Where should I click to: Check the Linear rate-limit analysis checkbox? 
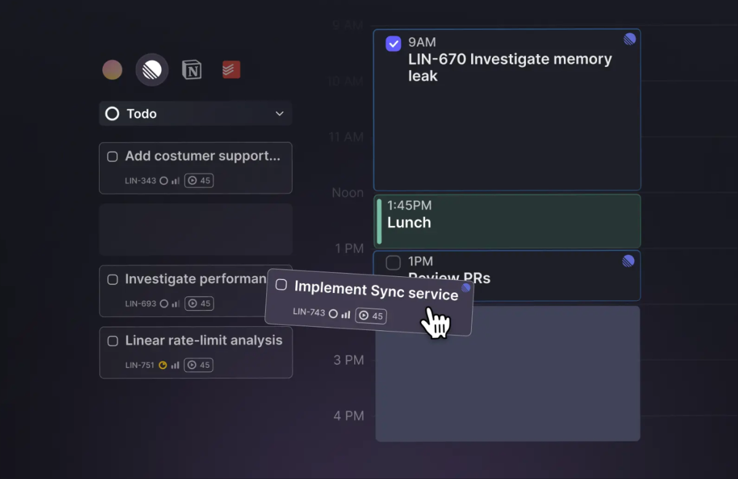click(x=113, y=341)
